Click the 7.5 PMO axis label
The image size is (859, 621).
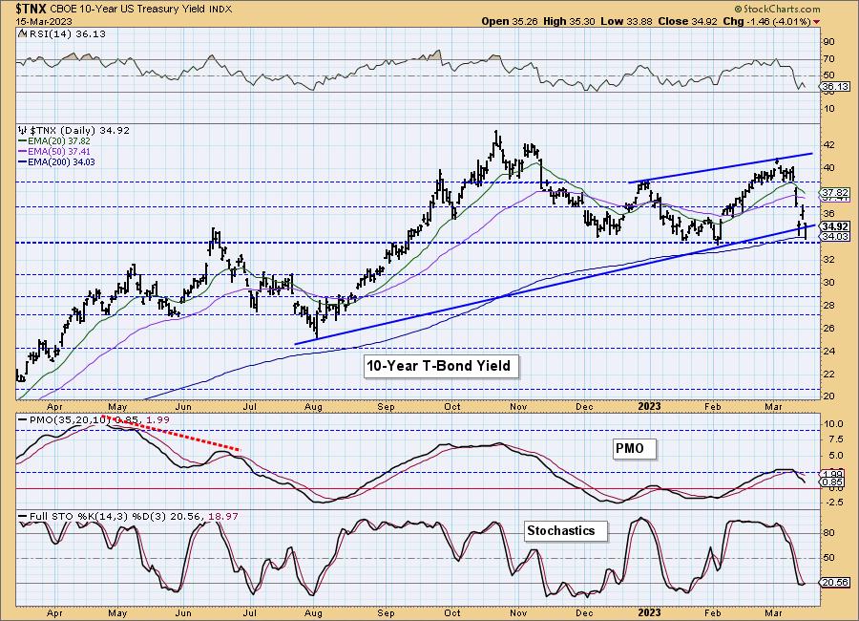click(x=832, y=439)
